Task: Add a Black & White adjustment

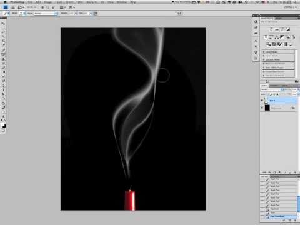Action: [282, 37]
